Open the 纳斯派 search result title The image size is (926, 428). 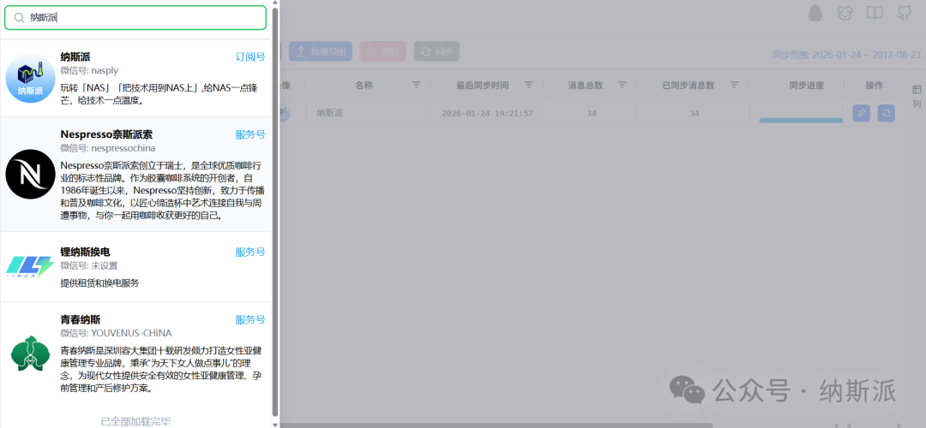(x=75, y=56)
